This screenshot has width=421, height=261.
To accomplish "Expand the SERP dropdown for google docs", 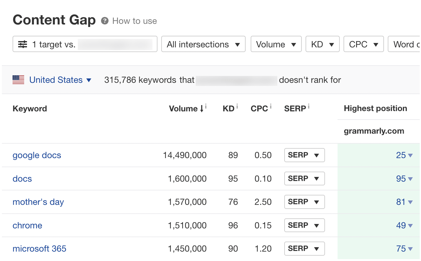I will tap(304, 155).
